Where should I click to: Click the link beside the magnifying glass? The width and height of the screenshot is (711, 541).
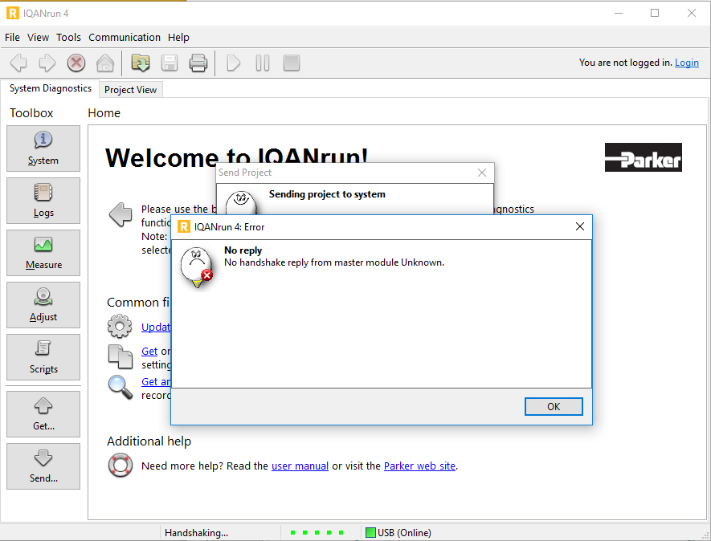(x=156, y=381)
